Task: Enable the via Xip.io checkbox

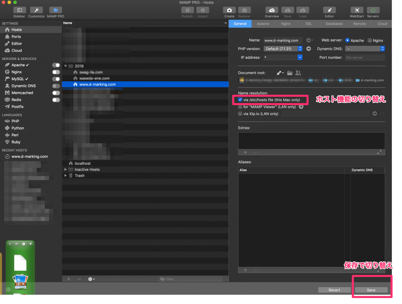Action: [240, 114]
